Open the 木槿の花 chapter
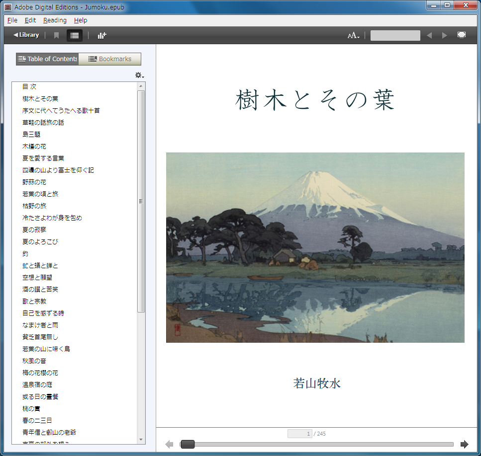 tap(34, 147)
